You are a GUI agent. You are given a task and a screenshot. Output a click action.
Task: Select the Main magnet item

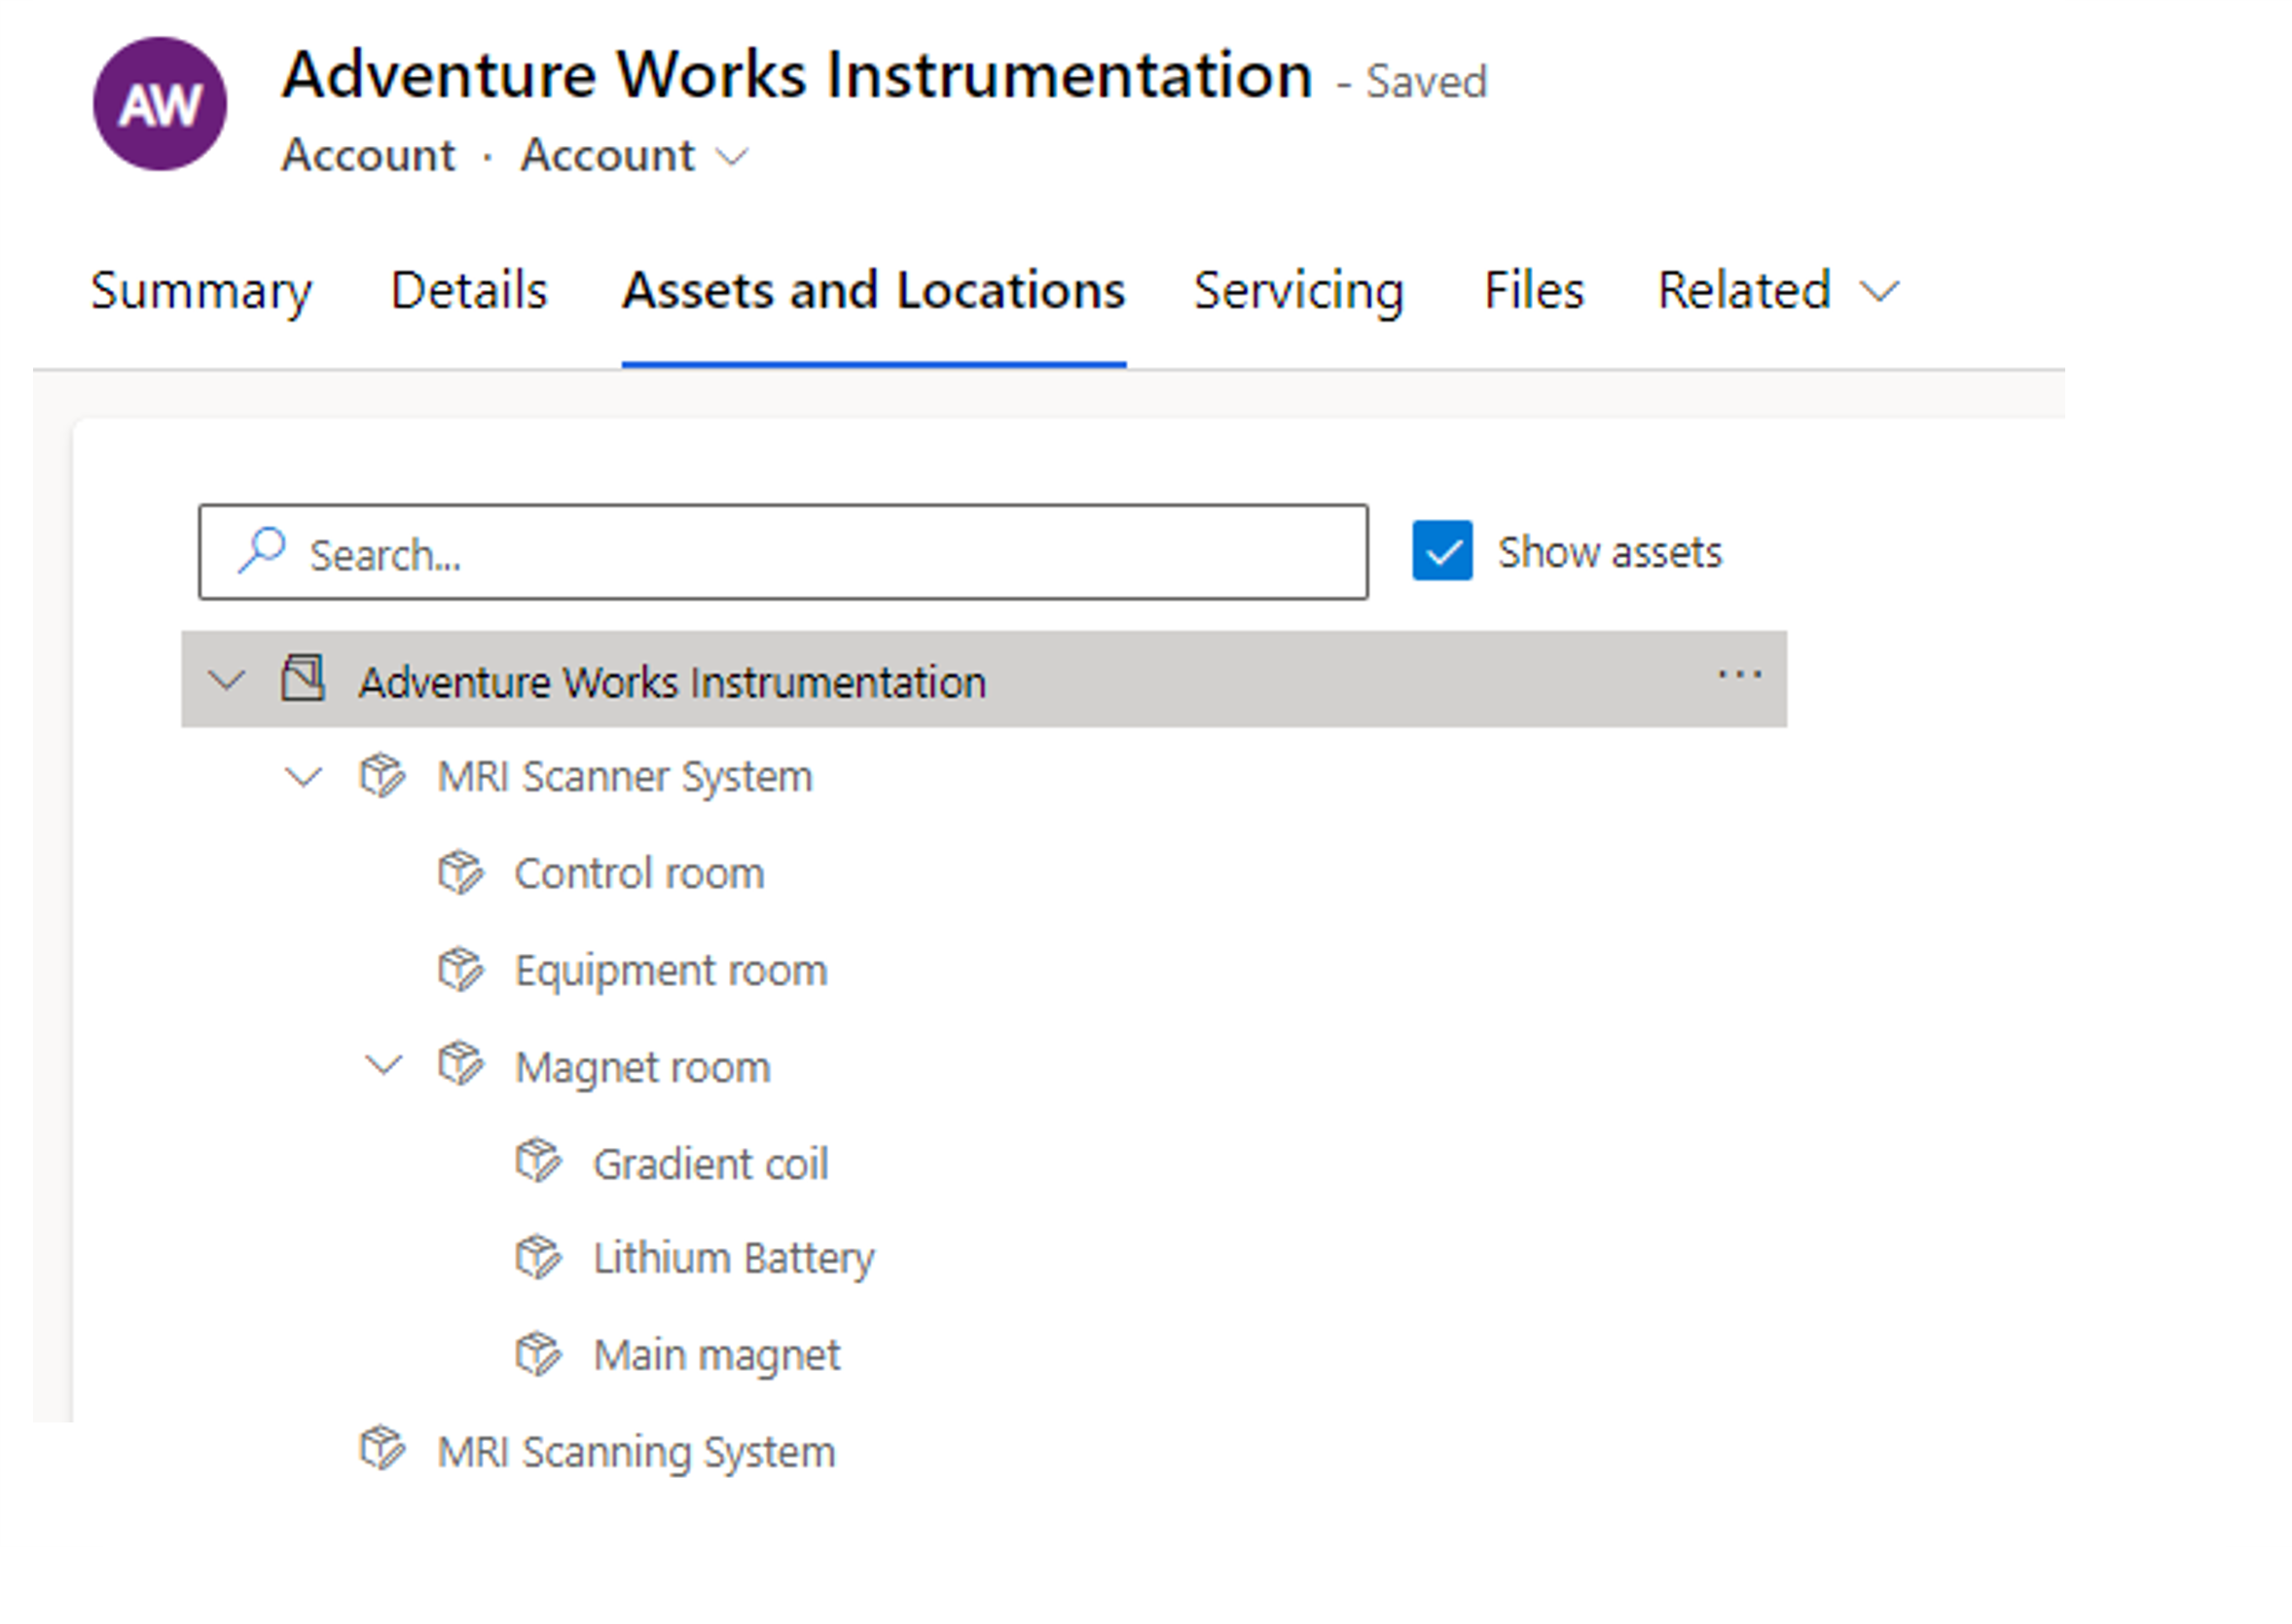716,1356
